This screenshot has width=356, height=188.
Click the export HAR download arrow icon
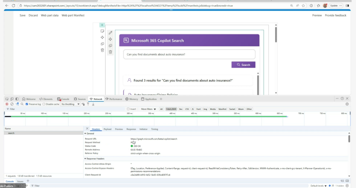[x=93, y=104]
